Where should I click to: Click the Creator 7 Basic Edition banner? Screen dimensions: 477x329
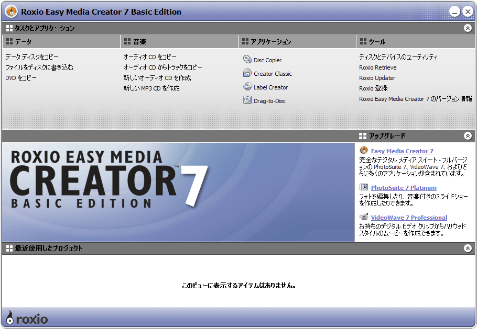(x=178, y=192)
